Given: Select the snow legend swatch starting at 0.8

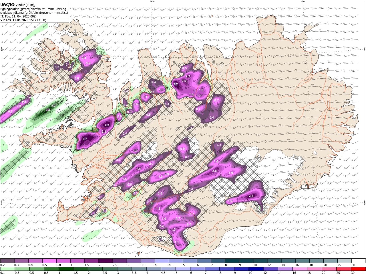Looking at the screenshot, I should (63, 261).
